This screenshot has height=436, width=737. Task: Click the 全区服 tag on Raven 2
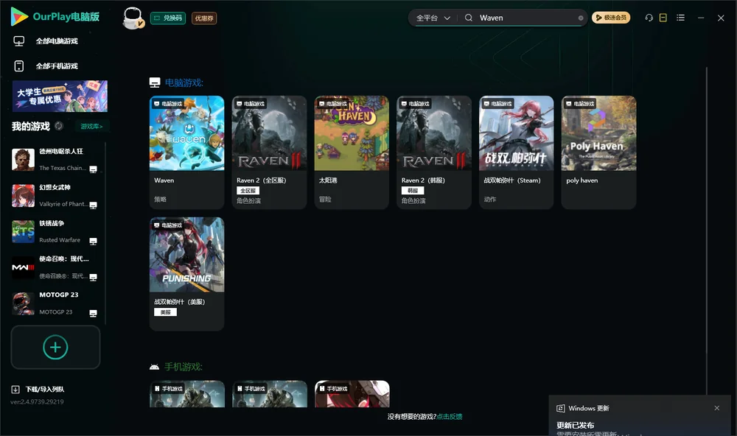point(248,191)
